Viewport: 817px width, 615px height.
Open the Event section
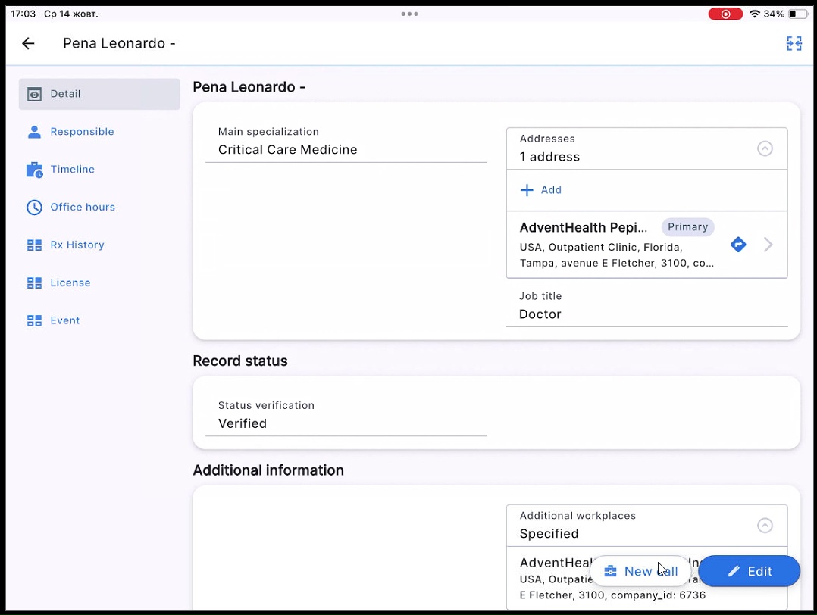click(99, 320)
